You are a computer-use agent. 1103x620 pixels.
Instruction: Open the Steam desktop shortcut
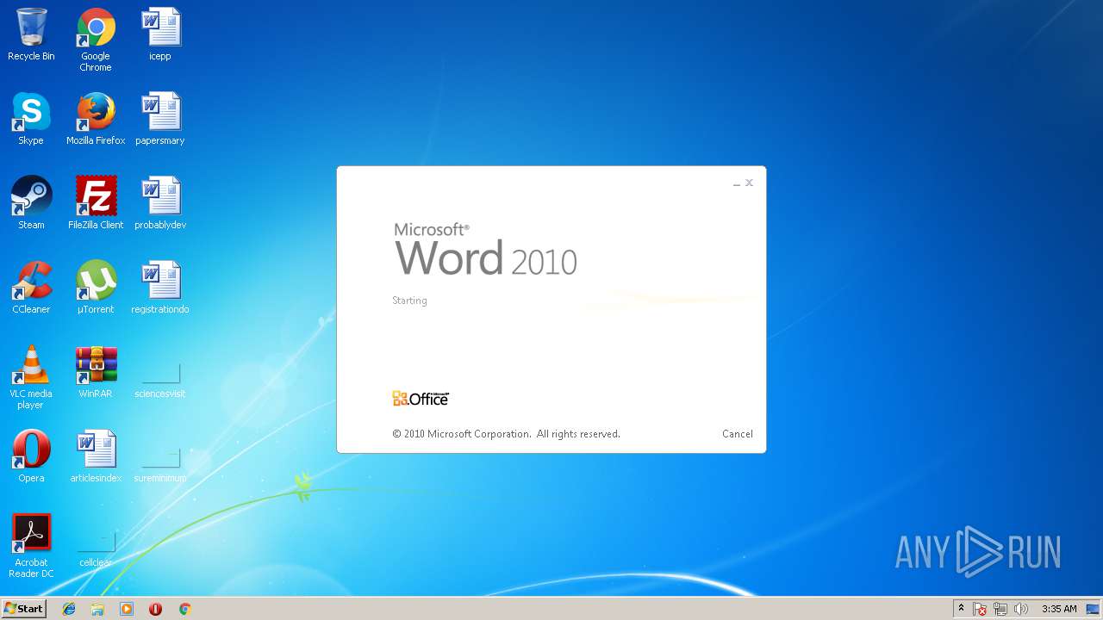(31, 203)
